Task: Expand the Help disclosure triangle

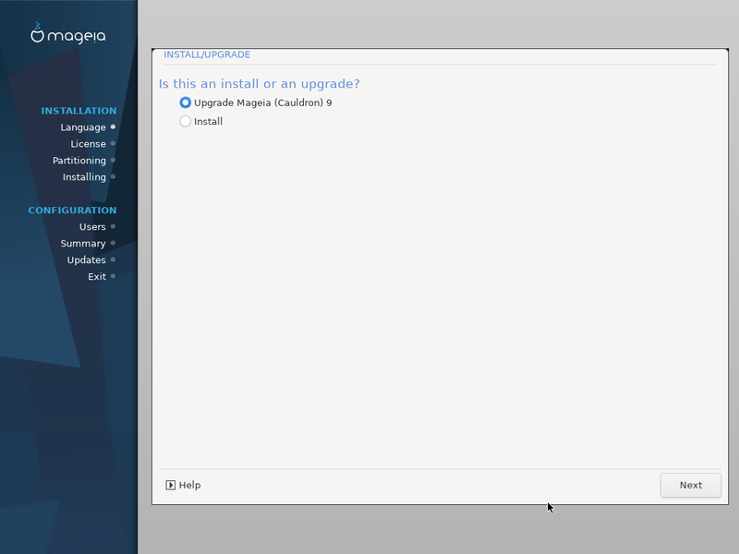Action: pos(171,485)
